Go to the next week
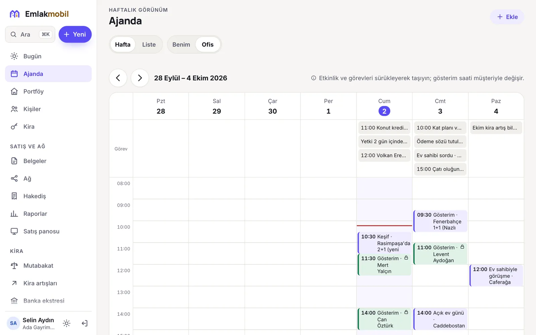The image size is (536, 335). tap(140, 78)
